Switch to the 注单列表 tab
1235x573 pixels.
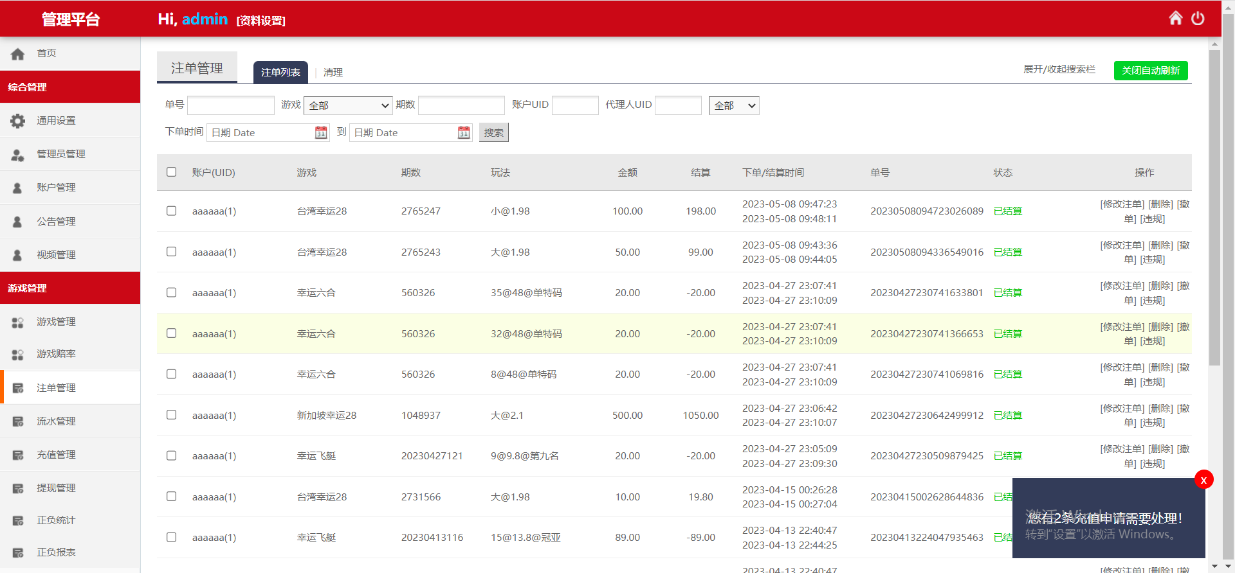pyautogui.click(x=280, y=72)
